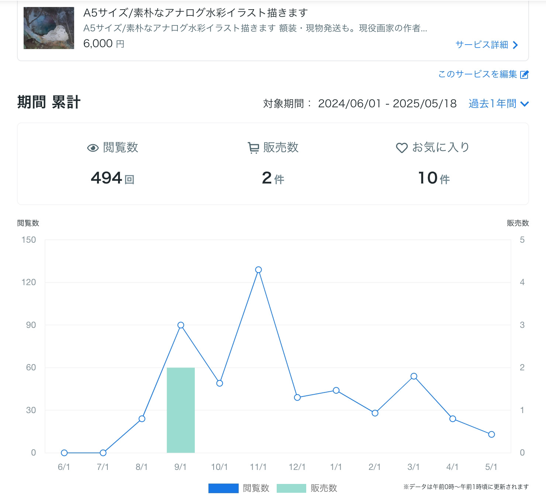Click the green 販売数 legend swatch
546x495 pixels.
pyautogui.click(x=292, y=488)
